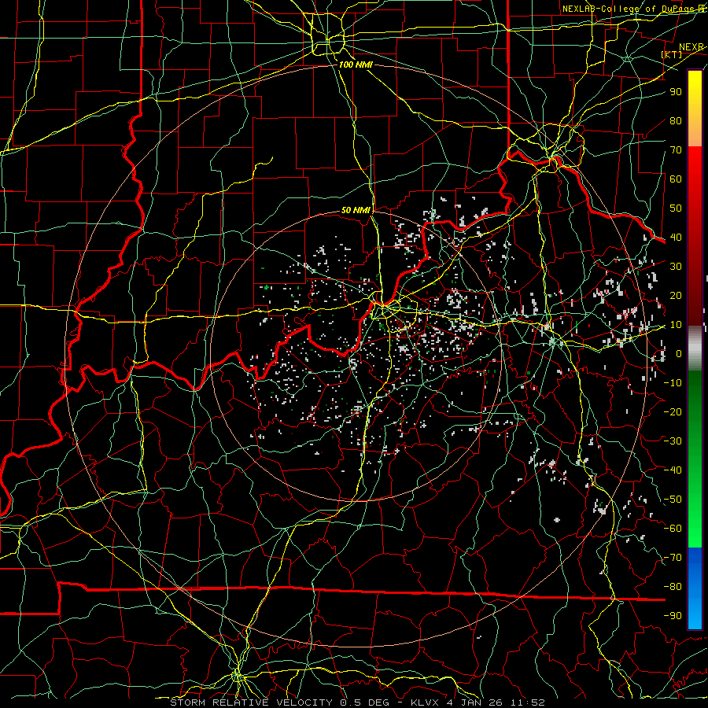Select the -30 scale value
Image resolution: width=708 pixels, height=708 pixels.
tap(673, 441)
